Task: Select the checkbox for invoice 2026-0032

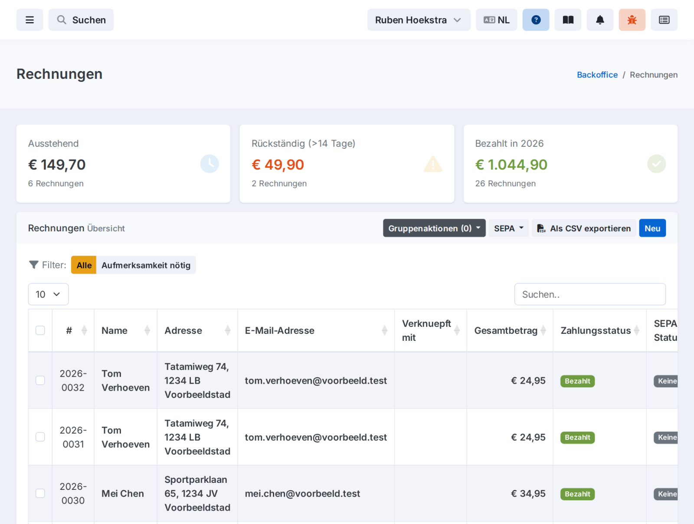Action: tap(40, 380)
